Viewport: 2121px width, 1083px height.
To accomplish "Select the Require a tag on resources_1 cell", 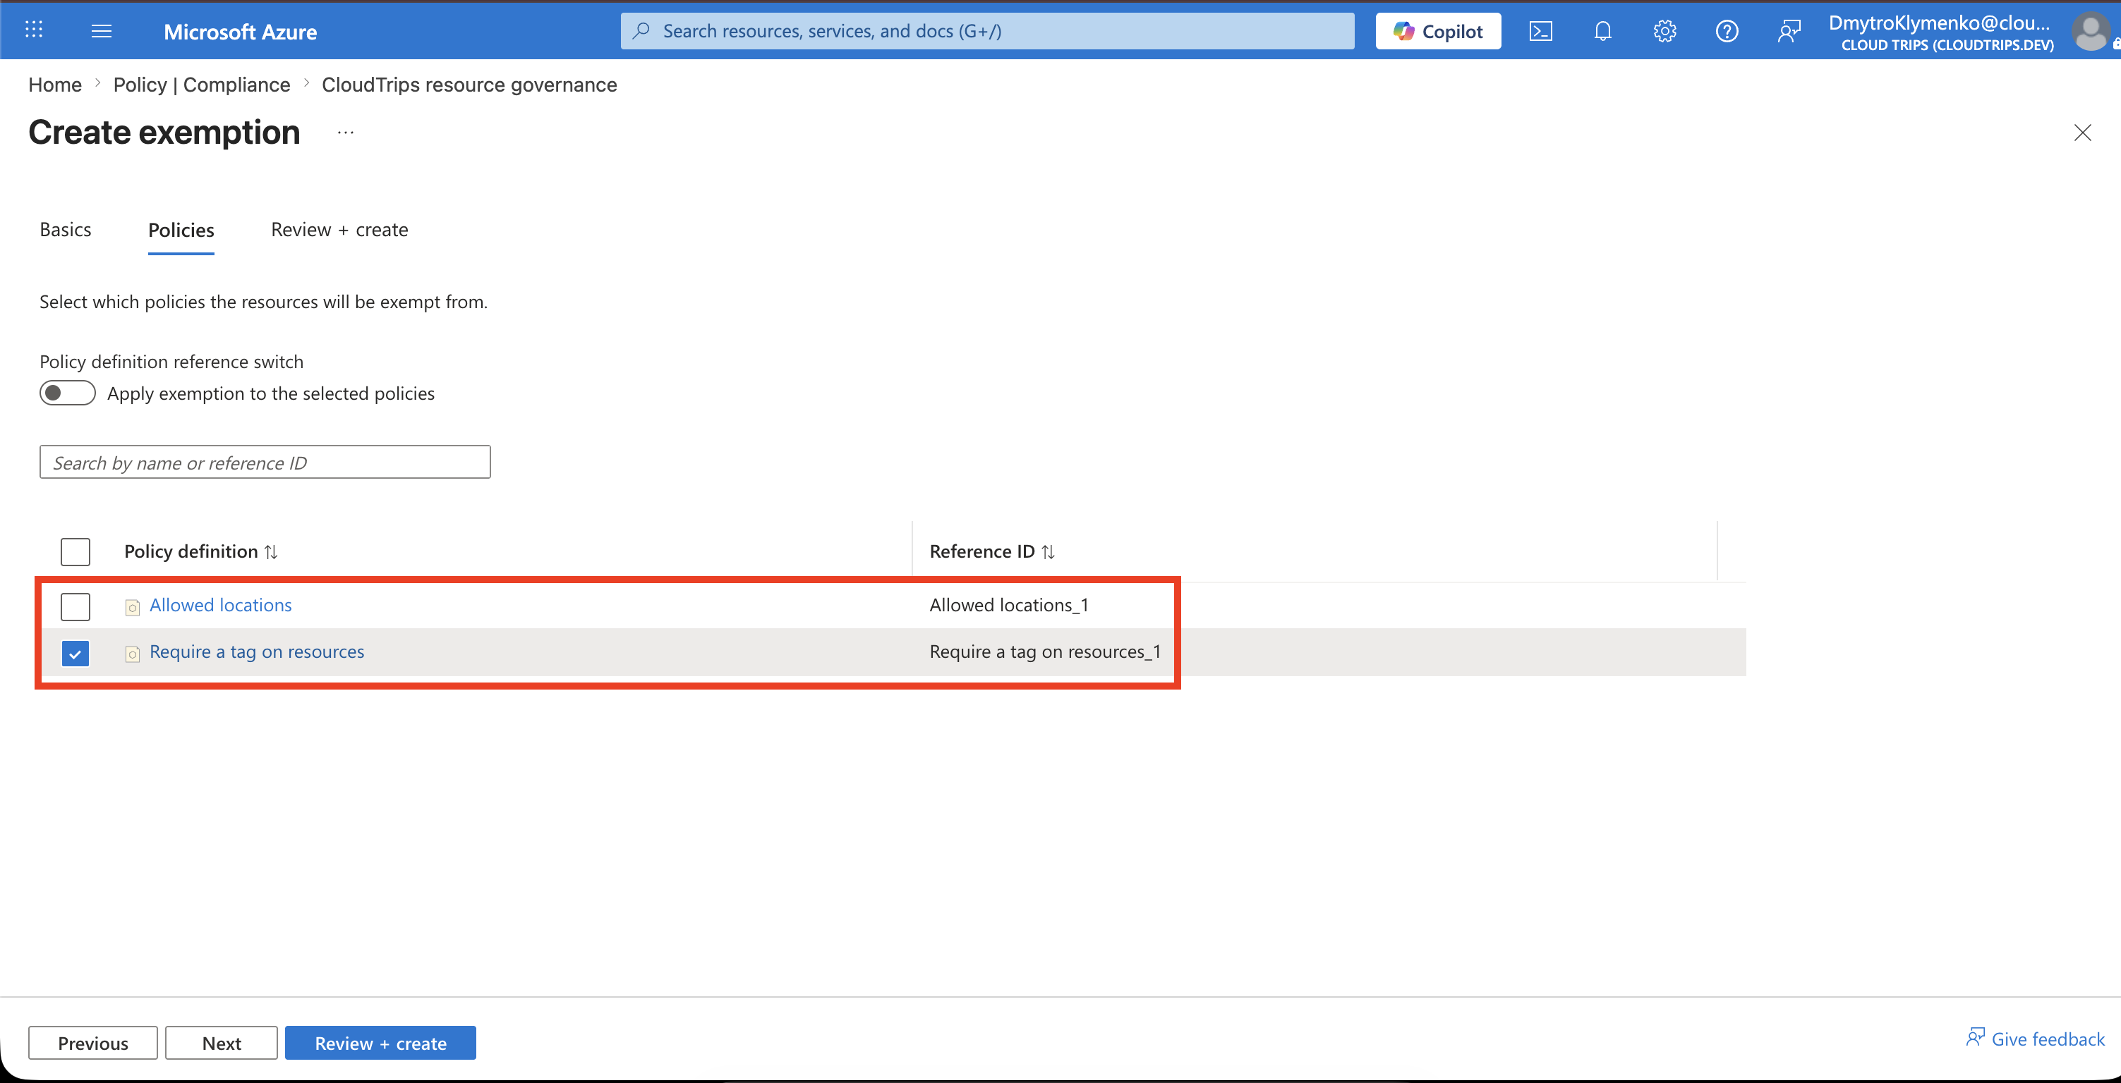I will click(1045, 651).
